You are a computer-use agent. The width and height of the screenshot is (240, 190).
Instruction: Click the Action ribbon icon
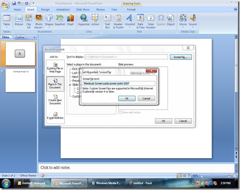[x=95, y=20]
